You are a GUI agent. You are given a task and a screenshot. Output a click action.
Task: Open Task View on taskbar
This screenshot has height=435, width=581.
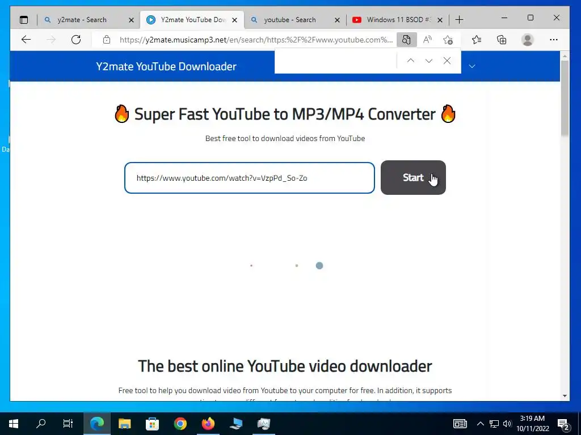click(68, 424)
